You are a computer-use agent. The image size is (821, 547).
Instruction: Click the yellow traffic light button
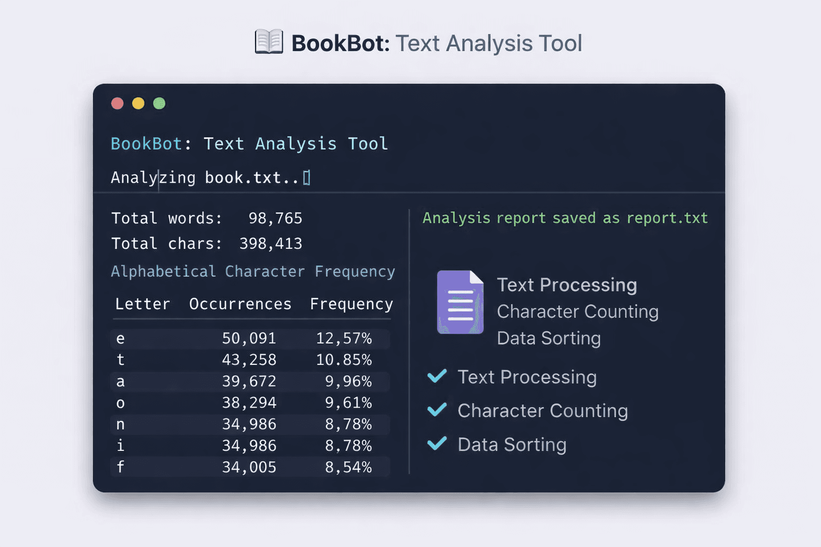pos(138,103)
